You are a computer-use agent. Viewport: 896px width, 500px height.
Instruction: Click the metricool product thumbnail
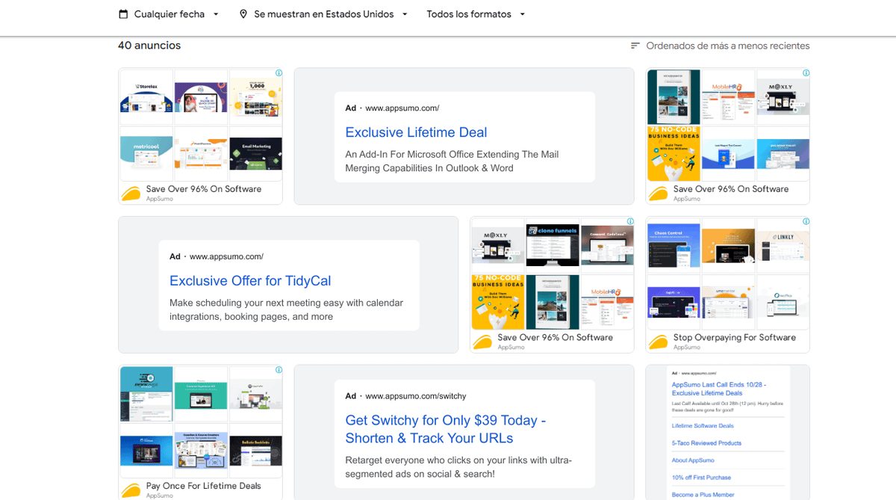pyautogui.click(x=146, y=154)
